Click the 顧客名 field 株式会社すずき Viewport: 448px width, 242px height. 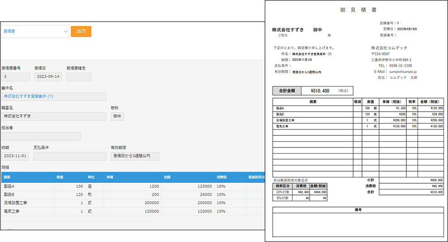(x=54, y=116)
